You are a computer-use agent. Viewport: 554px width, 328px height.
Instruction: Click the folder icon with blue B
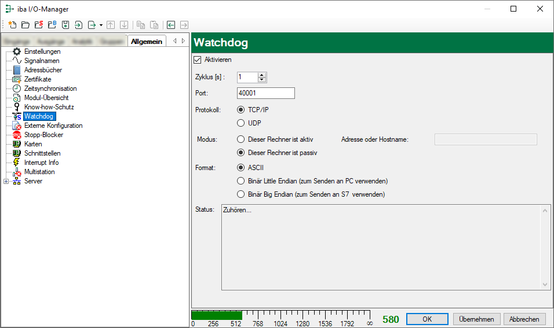52,25
